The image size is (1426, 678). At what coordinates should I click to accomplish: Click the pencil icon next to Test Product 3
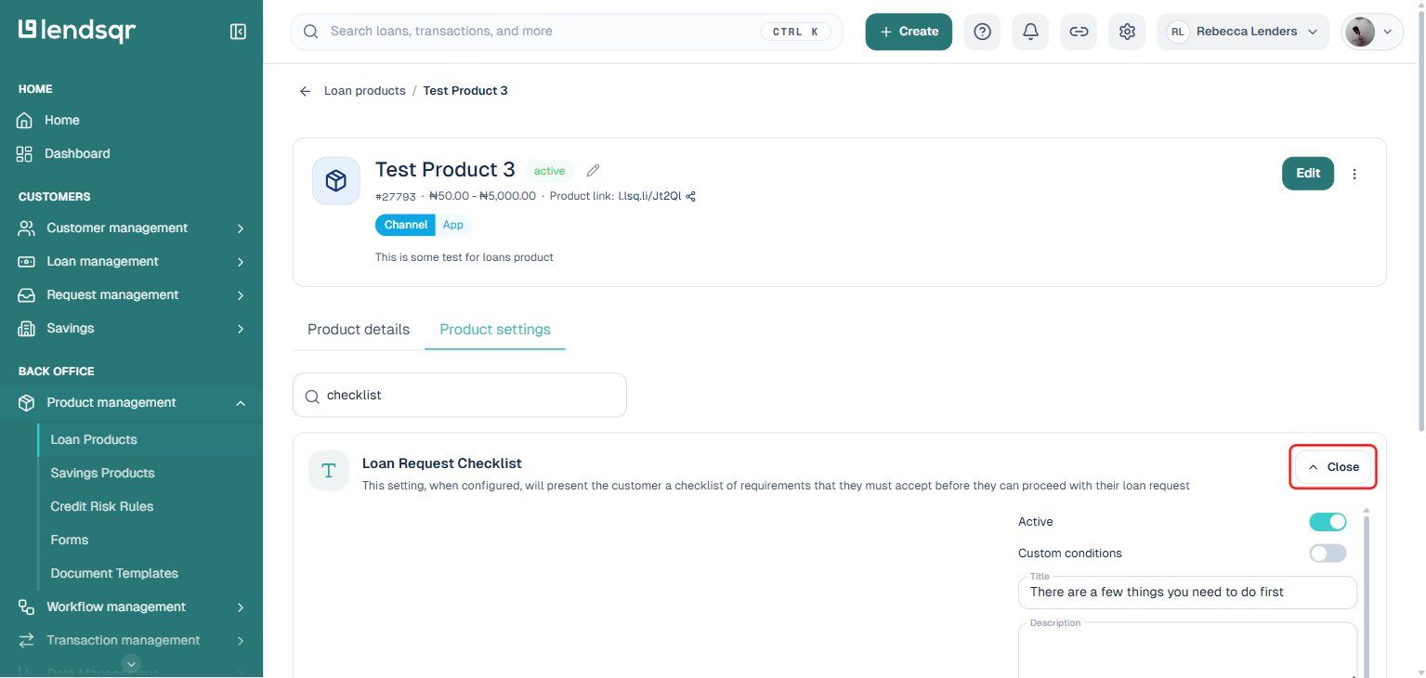click(x=594, y=170)
